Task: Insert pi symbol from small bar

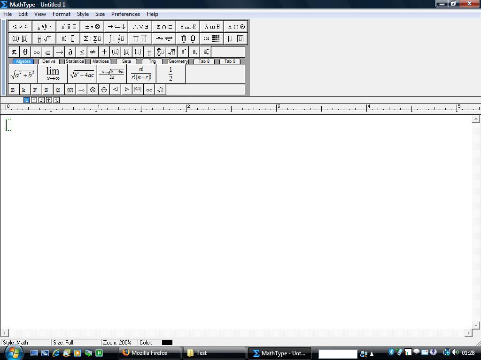Action: 14,52
